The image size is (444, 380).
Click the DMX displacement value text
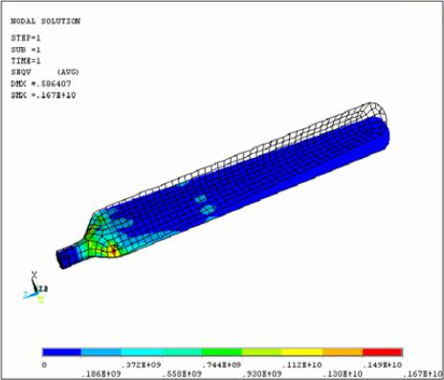click(x=41, y=84)
